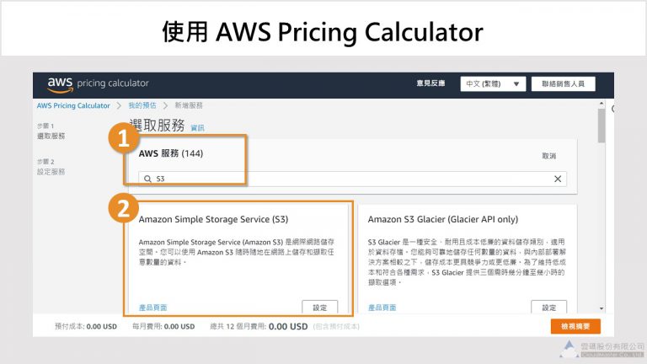Click the orange step 1 badge
The height and width of the screenshot is (364, 647).
tap(123, 141)
